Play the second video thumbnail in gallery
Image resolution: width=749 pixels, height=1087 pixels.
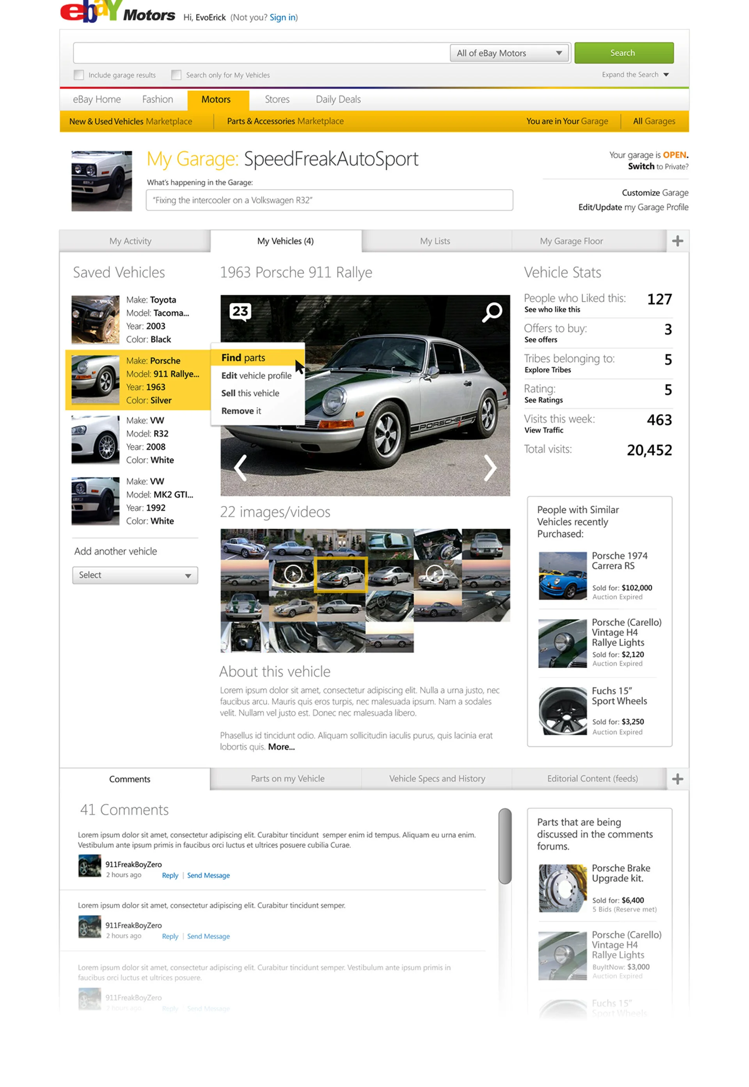point(435,574)
